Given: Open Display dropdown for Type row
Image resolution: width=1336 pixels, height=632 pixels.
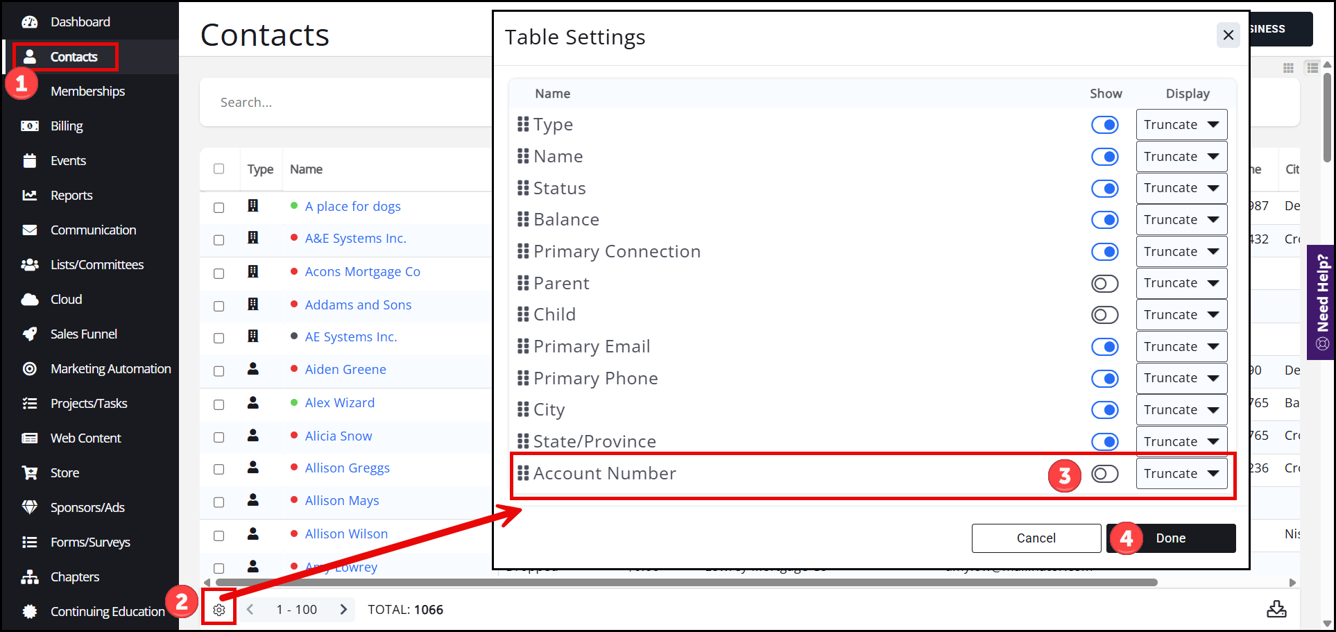Looking at the screenshot, I should pos(1181,125).
